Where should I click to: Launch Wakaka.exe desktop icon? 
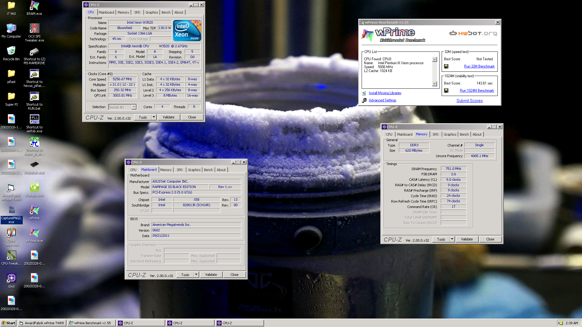(34, 187)
